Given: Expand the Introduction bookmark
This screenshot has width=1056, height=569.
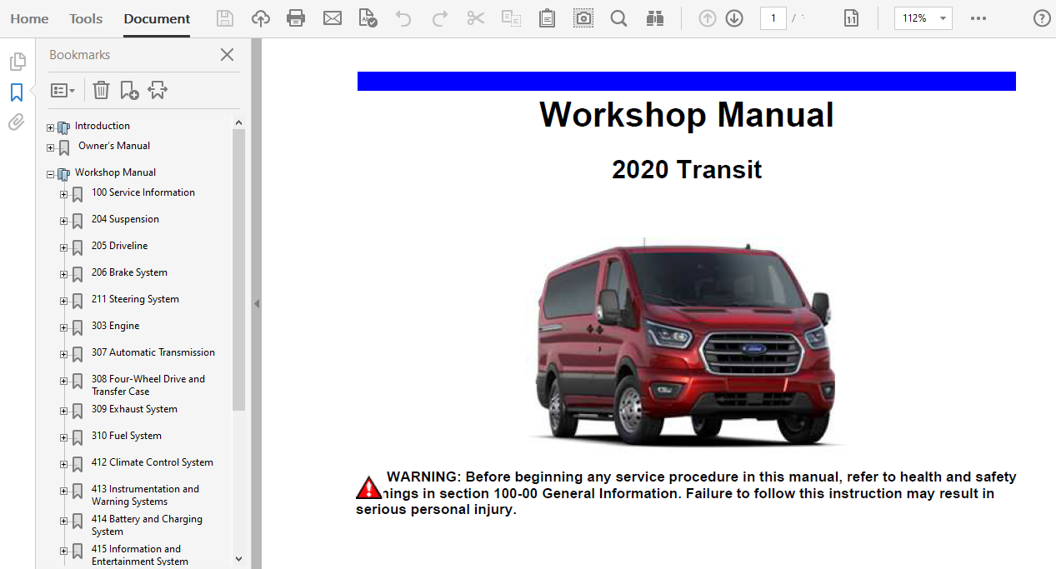Looking at the screenshot, I should click(50, 127).
